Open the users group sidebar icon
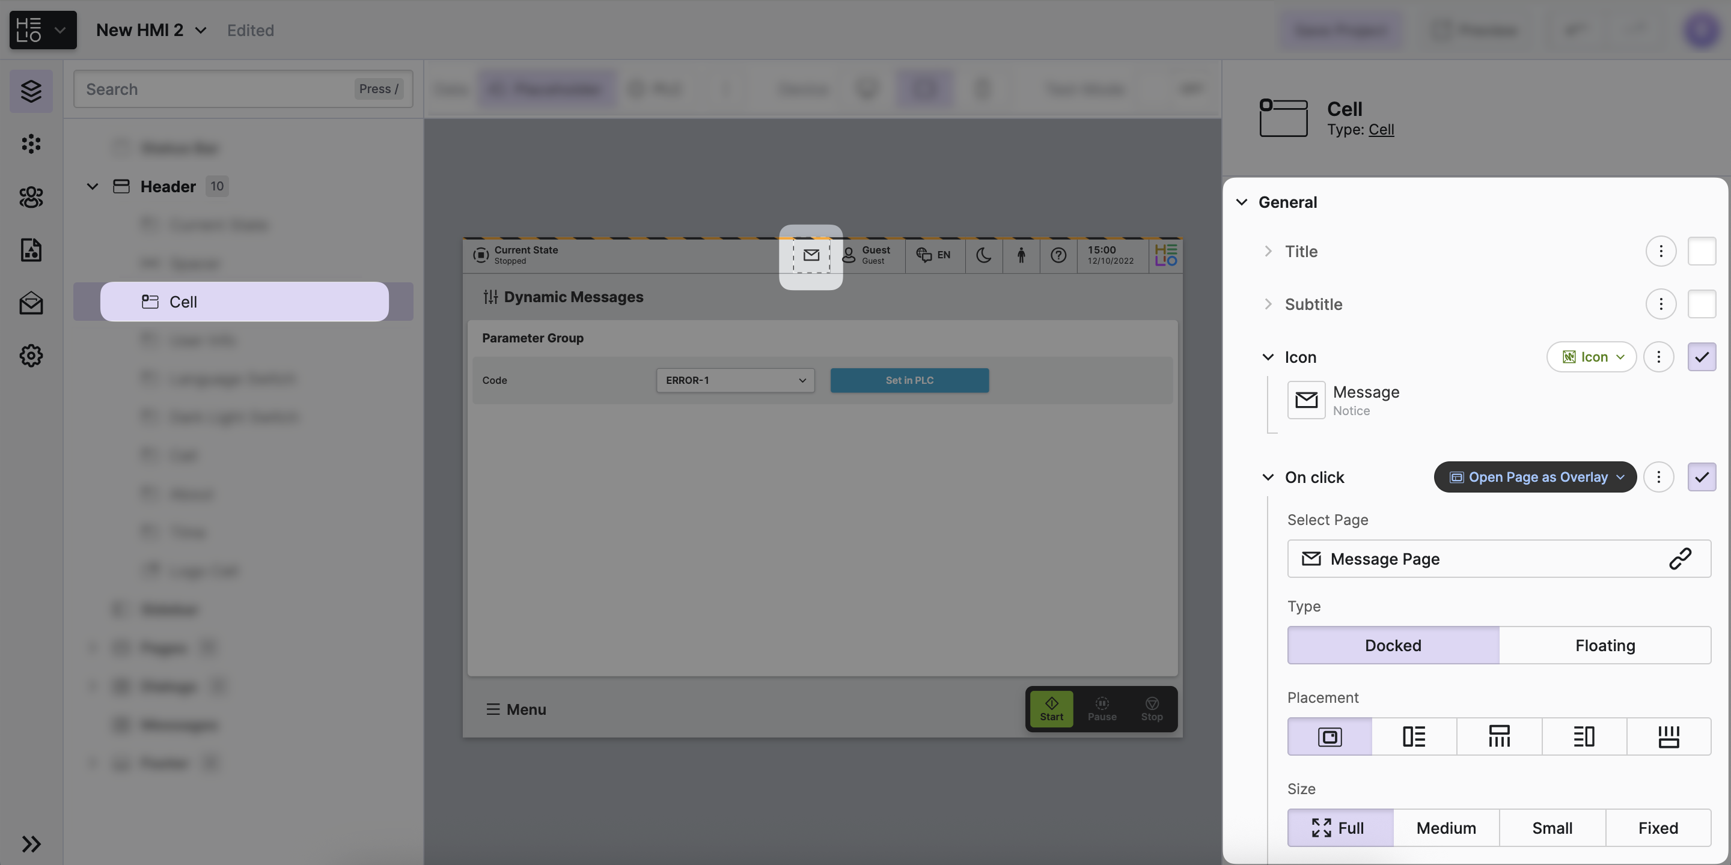This screenshot has width=1731, height=865. (31, 197)
